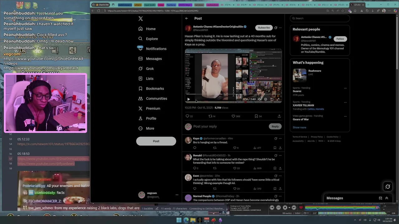Screen dimensions: 399x224
Task: Compose new message in Messages drawer
Action: (x=380, y=198)
